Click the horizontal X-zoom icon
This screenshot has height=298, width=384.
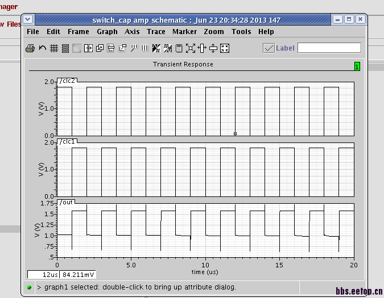pyautogui.click(x=202, y=48)
